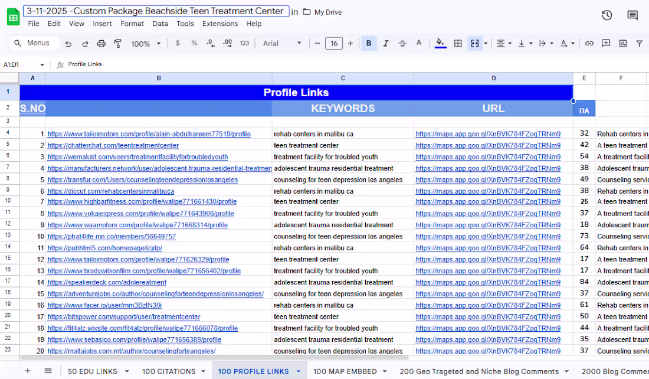
Task: Toggle Italic formatting
Action: pos(385,43)
